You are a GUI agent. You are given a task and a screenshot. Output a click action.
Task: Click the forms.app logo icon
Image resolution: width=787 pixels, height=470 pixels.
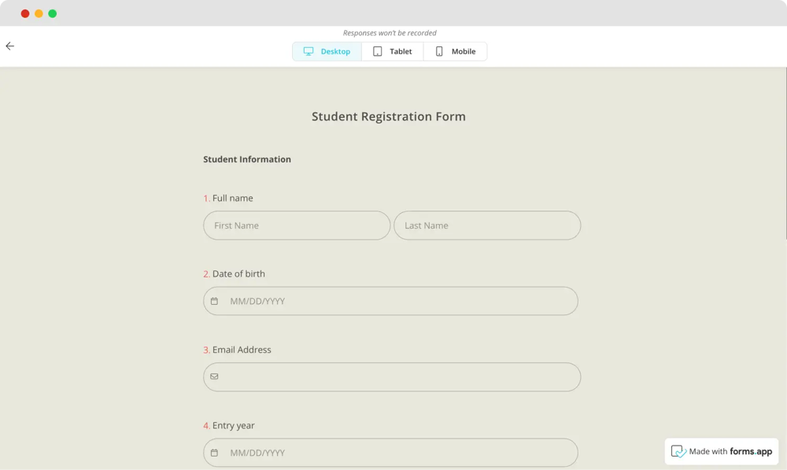[678, 452]
